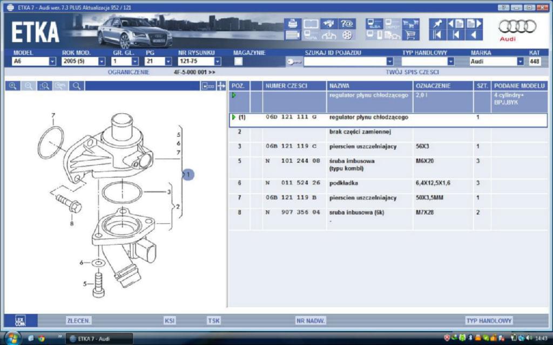Click the monitor and phone icon
The height and width of the screenshot is (345, 553).
(x=374, y=35)
